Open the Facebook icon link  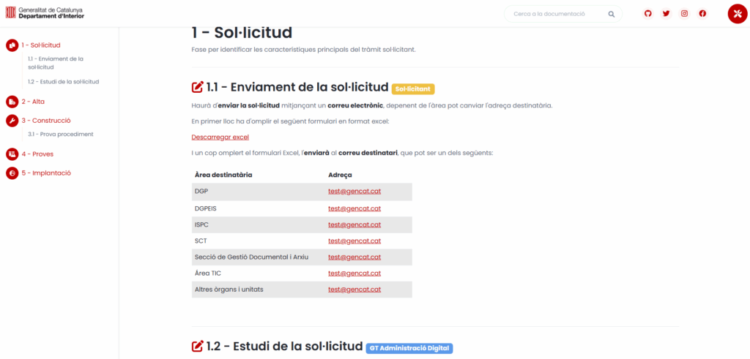tap(702, 14)
